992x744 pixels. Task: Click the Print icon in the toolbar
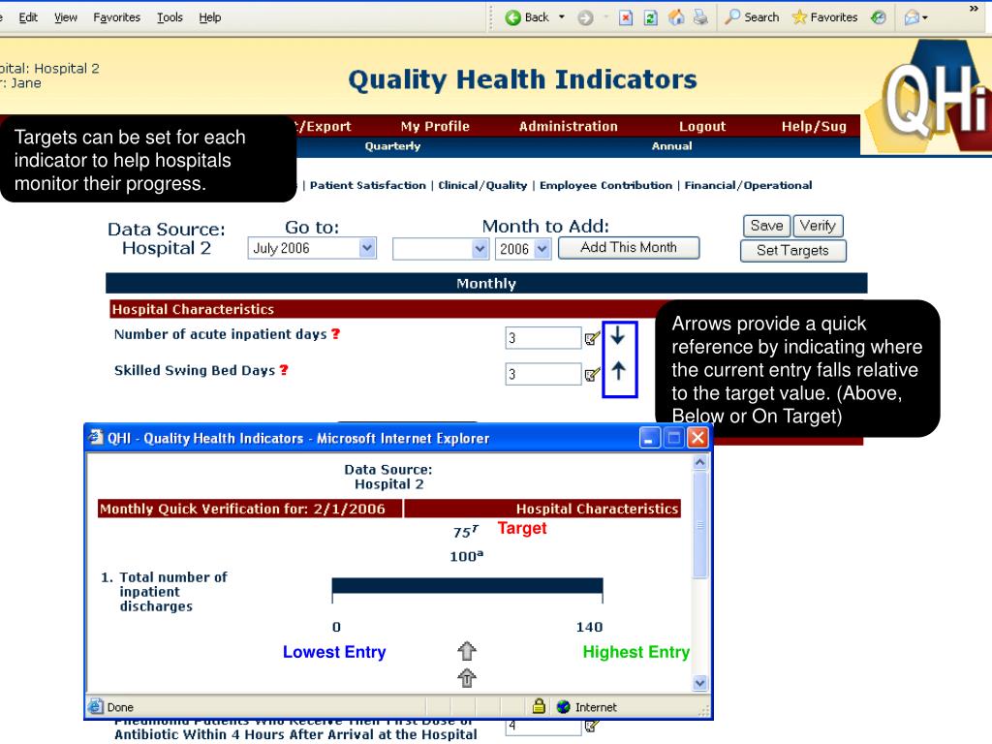(700, 17)
